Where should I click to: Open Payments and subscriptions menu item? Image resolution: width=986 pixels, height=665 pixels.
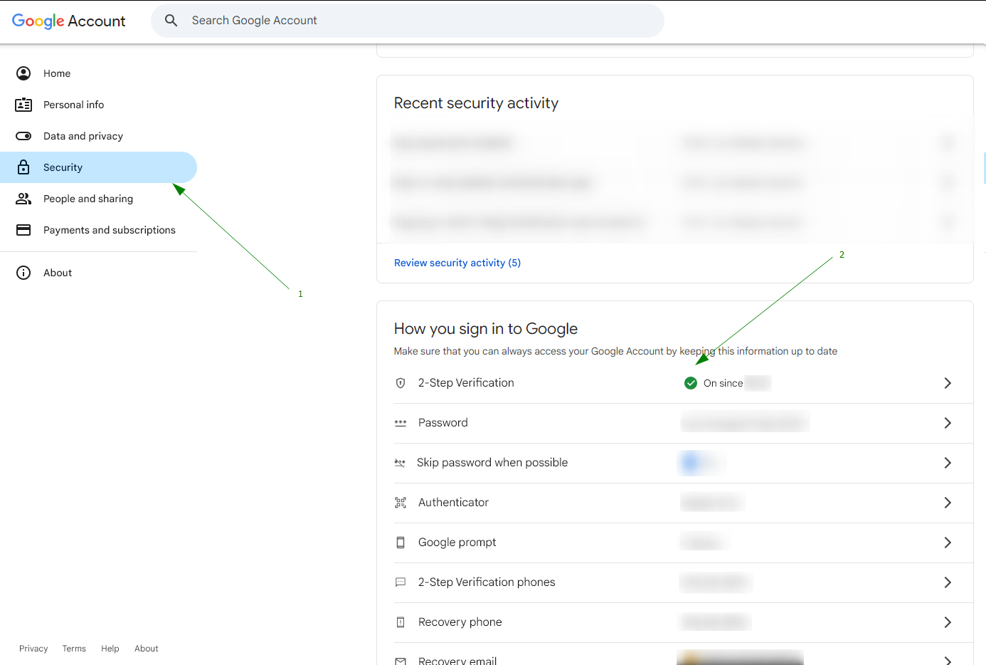click(x=109, y=230)
